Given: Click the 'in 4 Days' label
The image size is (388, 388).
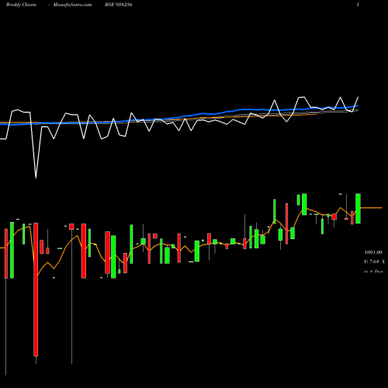Looking at the screenshot, I should point(373,272).
